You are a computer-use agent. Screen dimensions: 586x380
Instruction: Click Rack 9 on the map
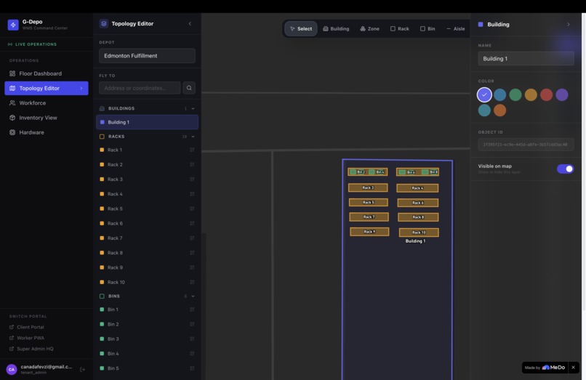pyautogui.click(x=369, y=232)
